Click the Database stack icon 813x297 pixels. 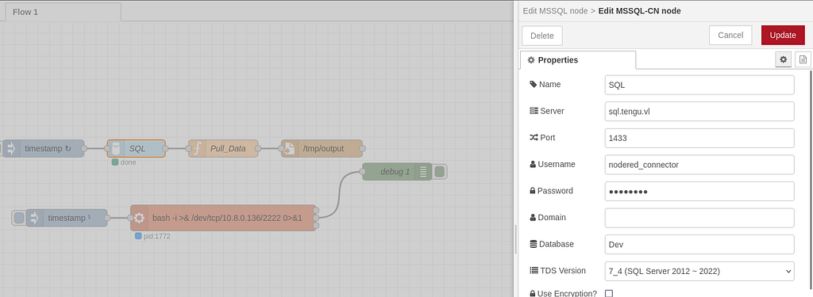coord(533,244)
